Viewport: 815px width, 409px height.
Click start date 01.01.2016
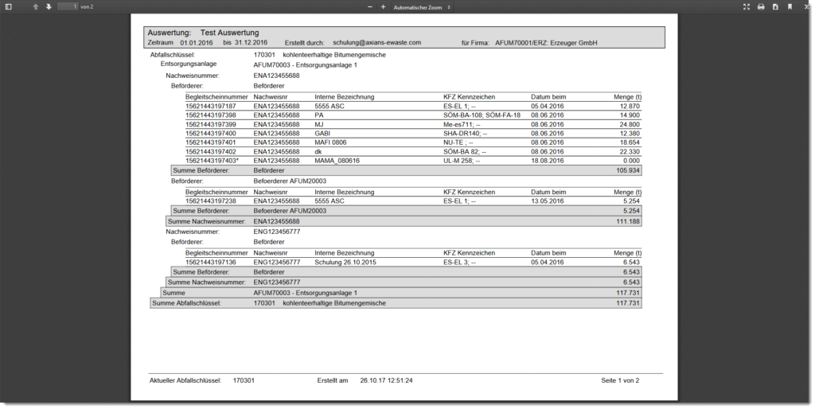coord(197,43)
